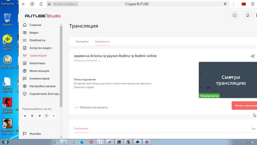Click the bookmark icon in address bar
257x145 pixels.
click(225, 4)
